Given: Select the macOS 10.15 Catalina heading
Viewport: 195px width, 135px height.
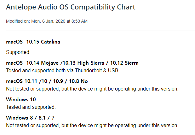Looking at the screenshot, I should click(33, 42).
